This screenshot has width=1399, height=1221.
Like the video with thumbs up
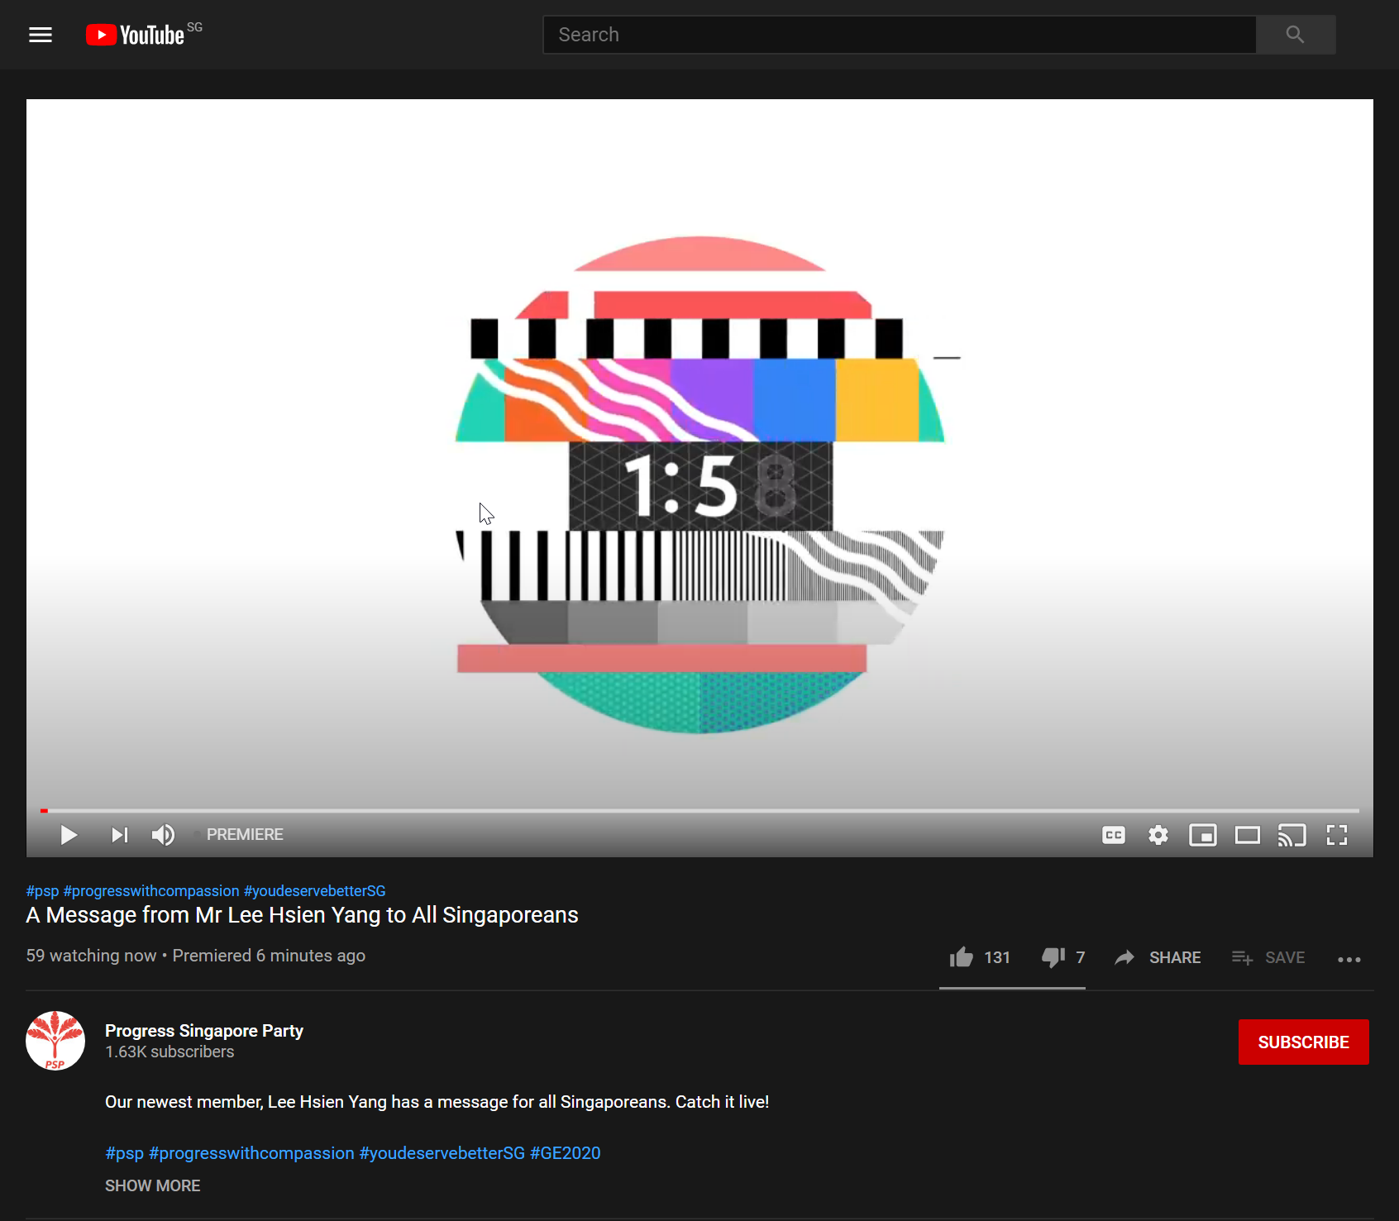962,957
